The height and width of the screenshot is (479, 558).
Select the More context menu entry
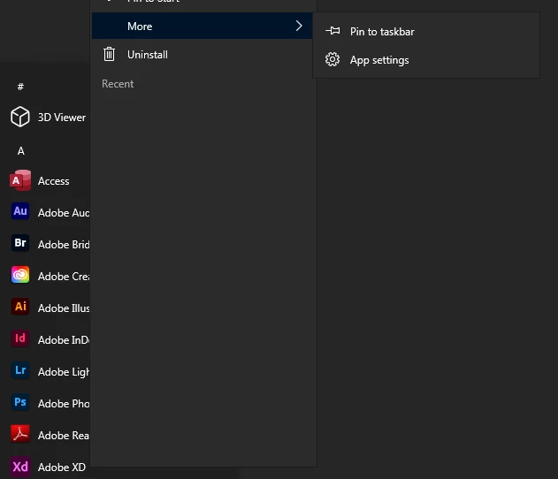203,26
